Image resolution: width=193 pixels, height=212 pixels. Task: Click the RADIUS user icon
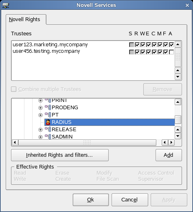pyautogui.click(x=48, y=122)
